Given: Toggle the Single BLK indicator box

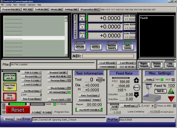Looking at the screenshot, I should 69,77.
